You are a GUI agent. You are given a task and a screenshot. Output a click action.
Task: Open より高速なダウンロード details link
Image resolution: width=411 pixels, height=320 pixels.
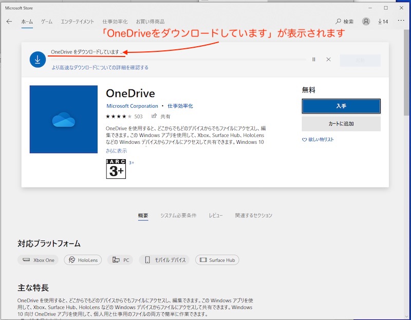coord(100,68)
